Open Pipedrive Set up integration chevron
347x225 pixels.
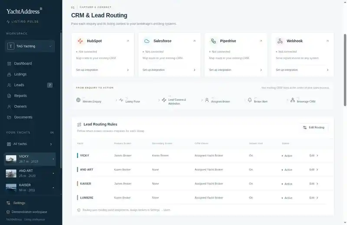(x=261, y=70)
